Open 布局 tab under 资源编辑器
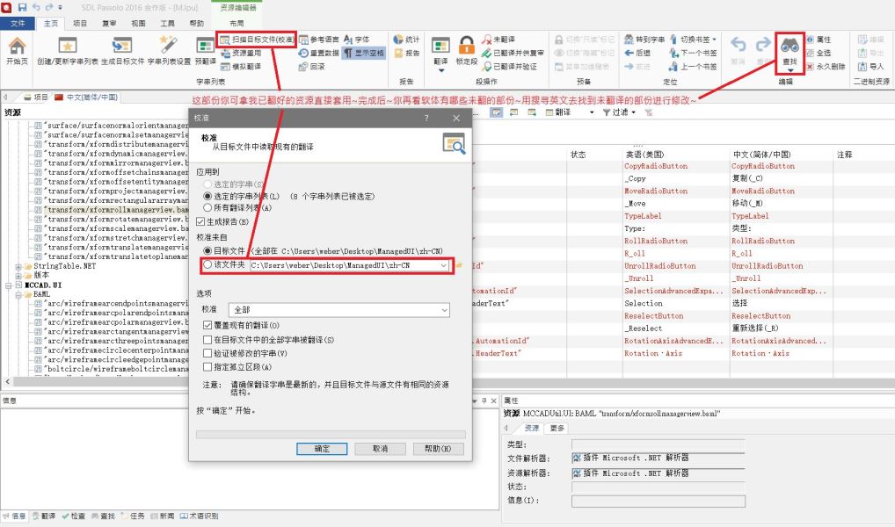The image size is (895, 527). click(x=236, y=24)
